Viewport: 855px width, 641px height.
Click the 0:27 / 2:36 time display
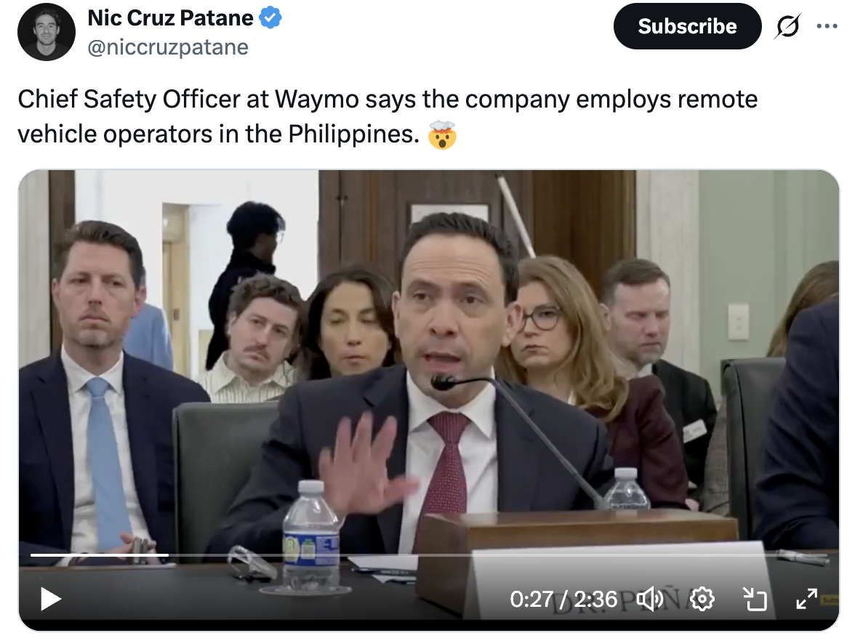pyautogui.click(x=563, y=600)
